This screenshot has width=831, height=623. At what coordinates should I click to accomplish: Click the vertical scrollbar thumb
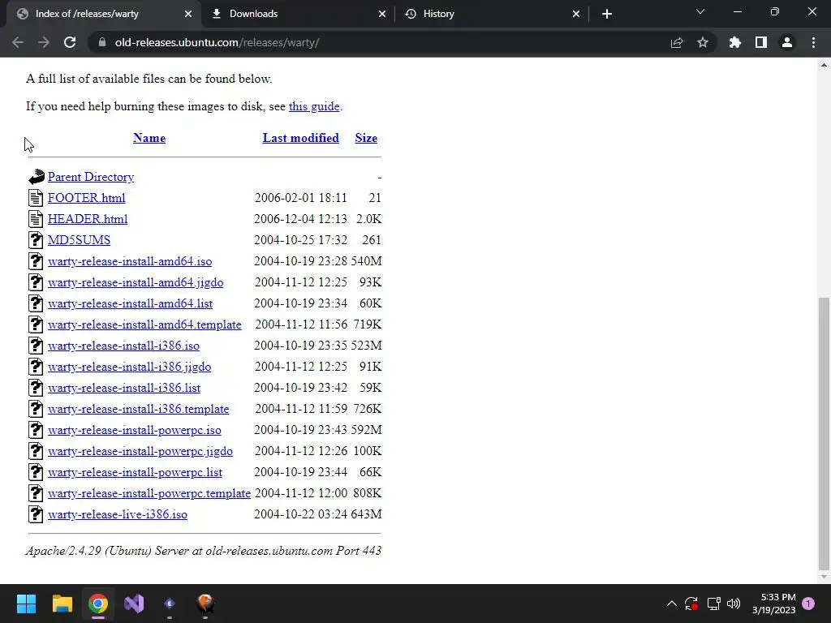[x=824, y=432]
